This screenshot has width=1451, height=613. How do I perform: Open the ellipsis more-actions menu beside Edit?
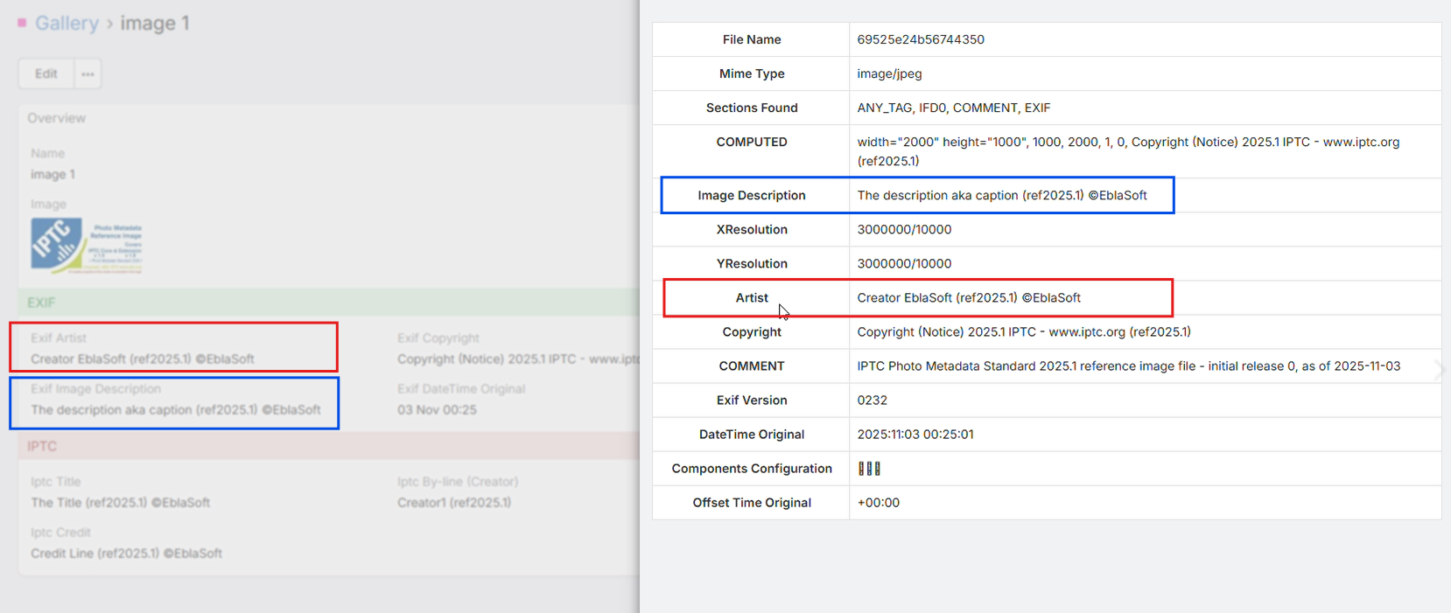pos(88,74)
